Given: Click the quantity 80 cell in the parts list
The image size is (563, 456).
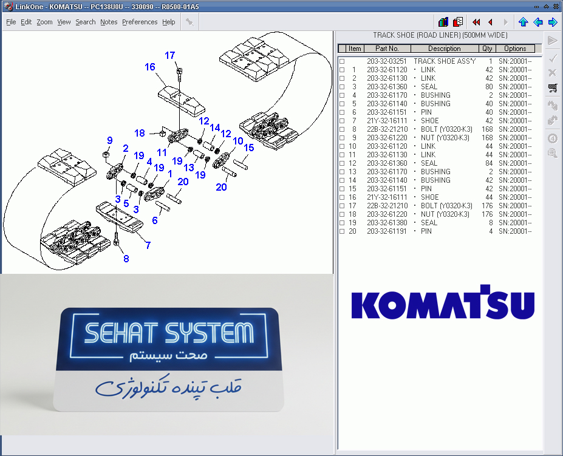Looking at the screenshot, I should point(489,87).
